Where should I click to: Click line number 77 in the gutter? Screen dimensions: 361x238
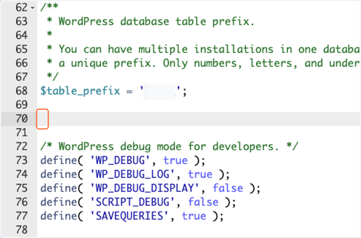tap(21, 216)
